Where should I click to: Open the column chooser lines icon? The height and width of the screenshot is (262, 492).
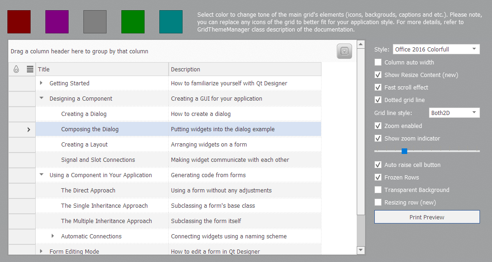[30, 69]
